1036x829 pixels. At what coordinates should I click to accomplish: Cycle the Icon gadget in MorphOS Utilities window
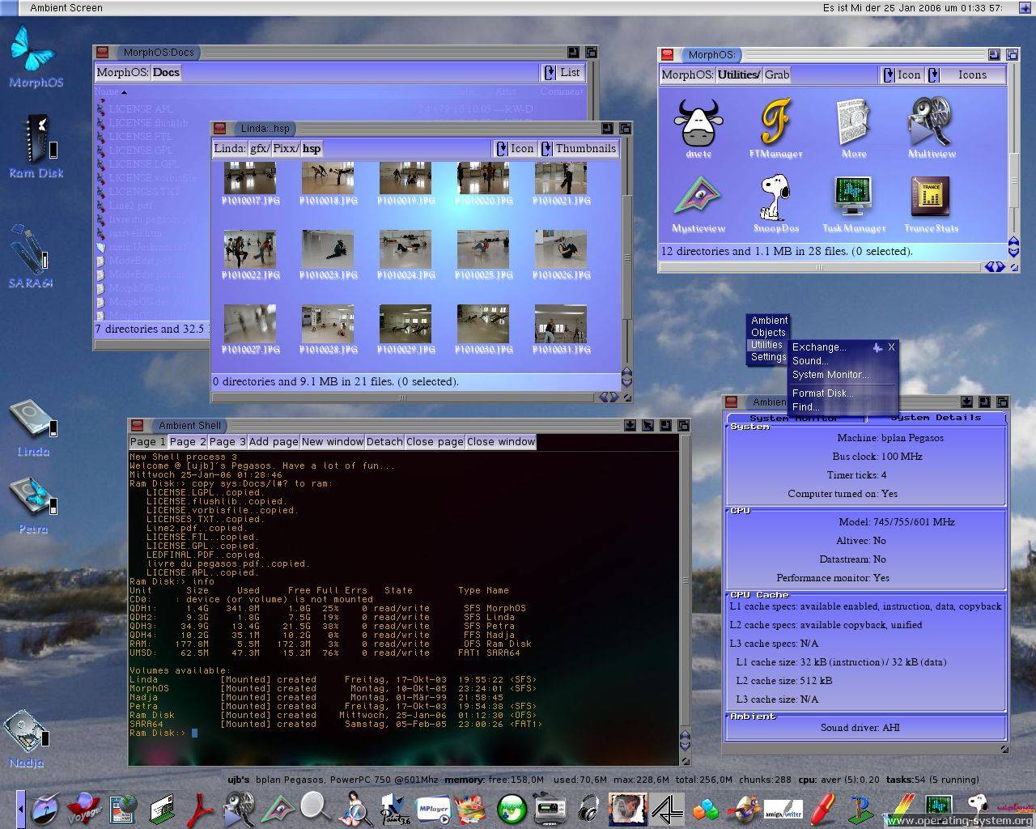[902, 74]
